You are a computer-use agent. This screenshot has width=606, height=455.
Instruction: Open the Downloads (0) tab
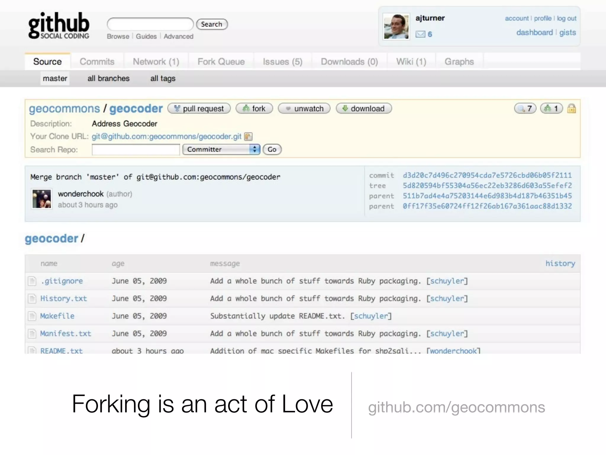[x=349, y=62]
